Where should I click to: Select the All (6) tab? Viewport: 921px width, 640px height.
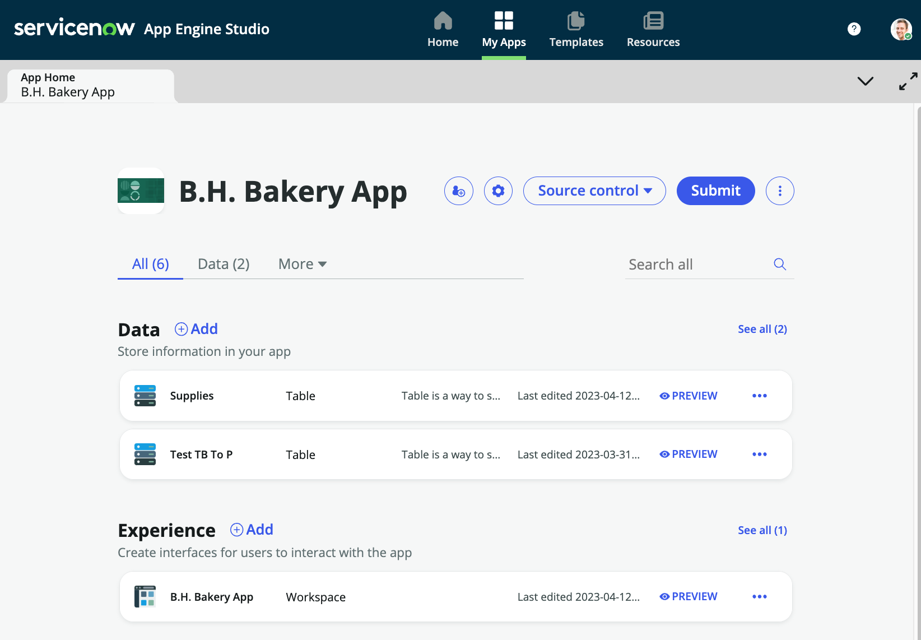(x=150, y=264)
